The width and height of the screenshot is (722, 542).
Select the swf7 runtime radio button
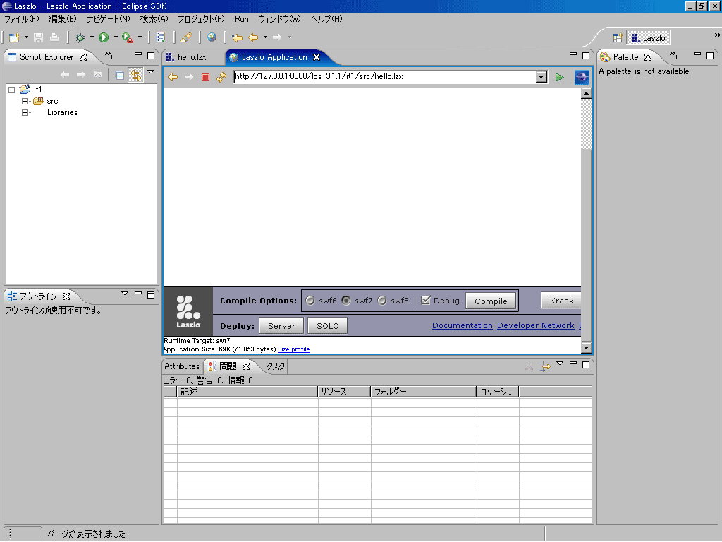[x=346, y=301]
